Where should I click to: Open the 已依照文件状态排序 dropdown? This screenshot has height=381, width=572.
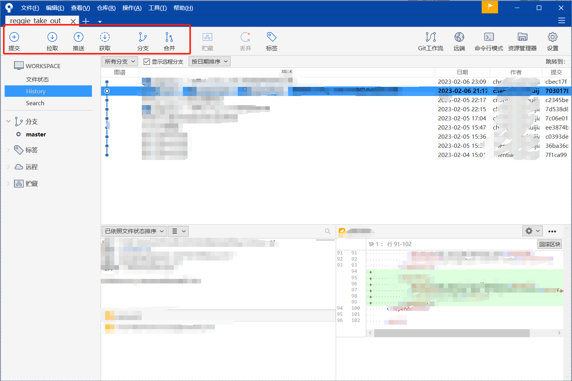[x=134, y=231]
